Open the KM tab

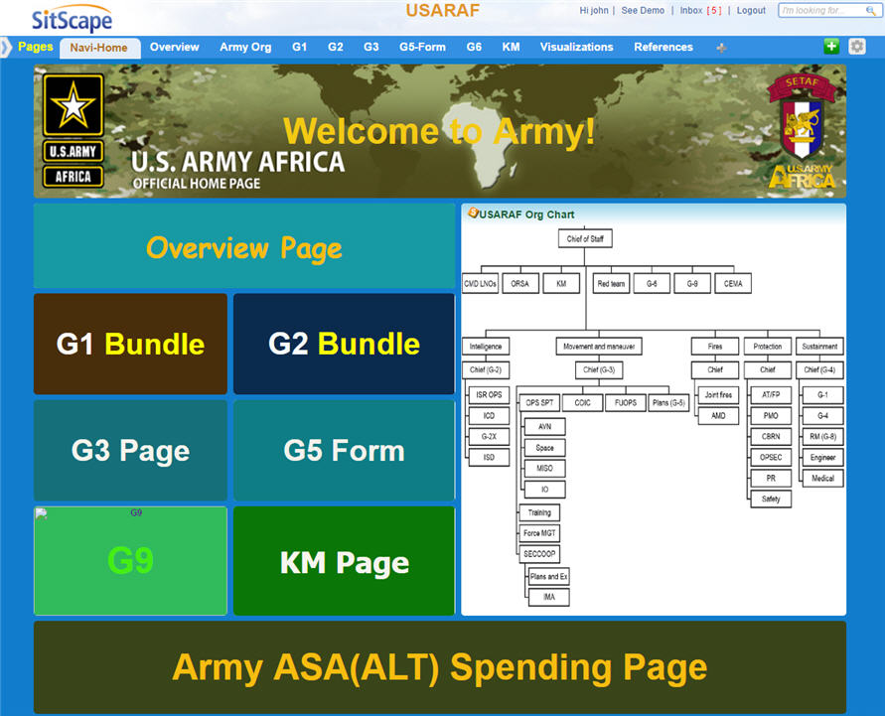click(x=511, y=47)
